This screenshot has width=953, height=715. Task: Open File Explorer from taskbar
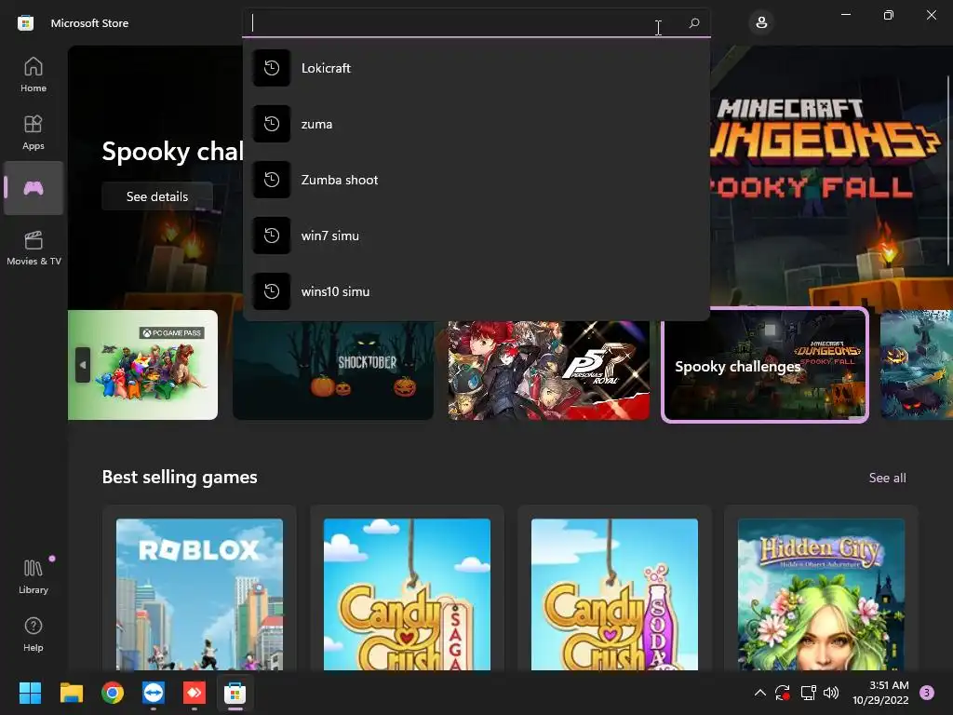point(71,693)
